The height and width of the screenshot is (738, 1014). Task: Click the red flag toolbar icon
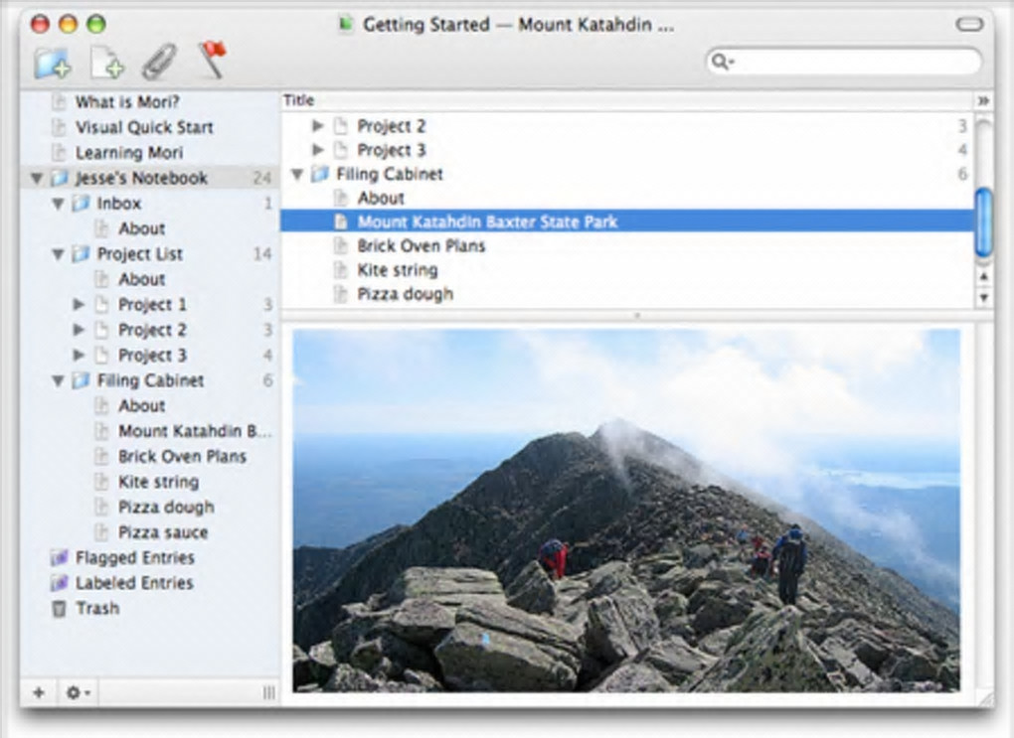213,60
